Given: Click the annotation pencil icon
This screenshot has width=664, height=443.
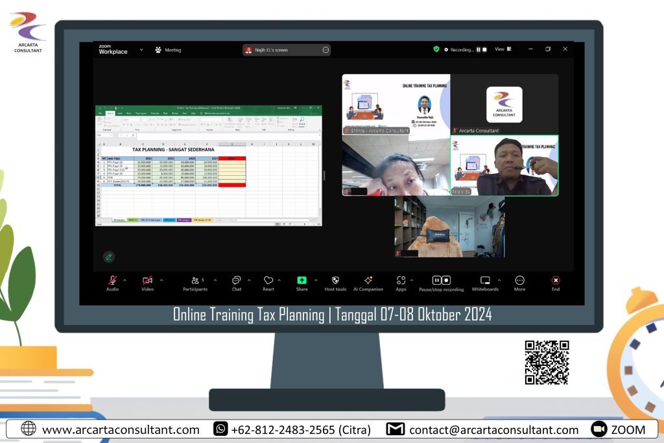Looking at the screenshot, I should tap(109, 257).
